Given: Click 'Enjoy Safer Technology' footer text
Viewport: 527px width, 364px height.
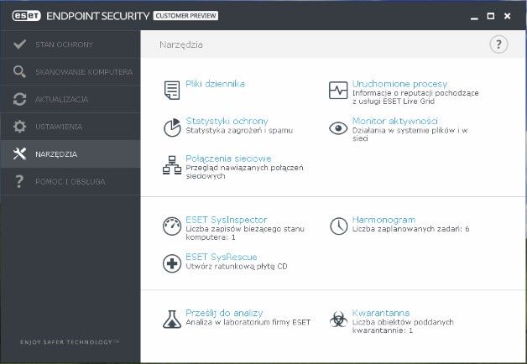Looking at the screenshot, I should tap(70, 342).
